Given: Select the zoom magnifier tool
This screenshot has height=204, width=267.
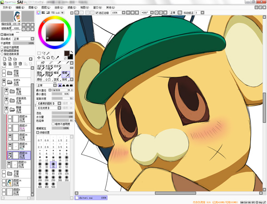Looking at the screenshot, I should (x=44, y=58).
